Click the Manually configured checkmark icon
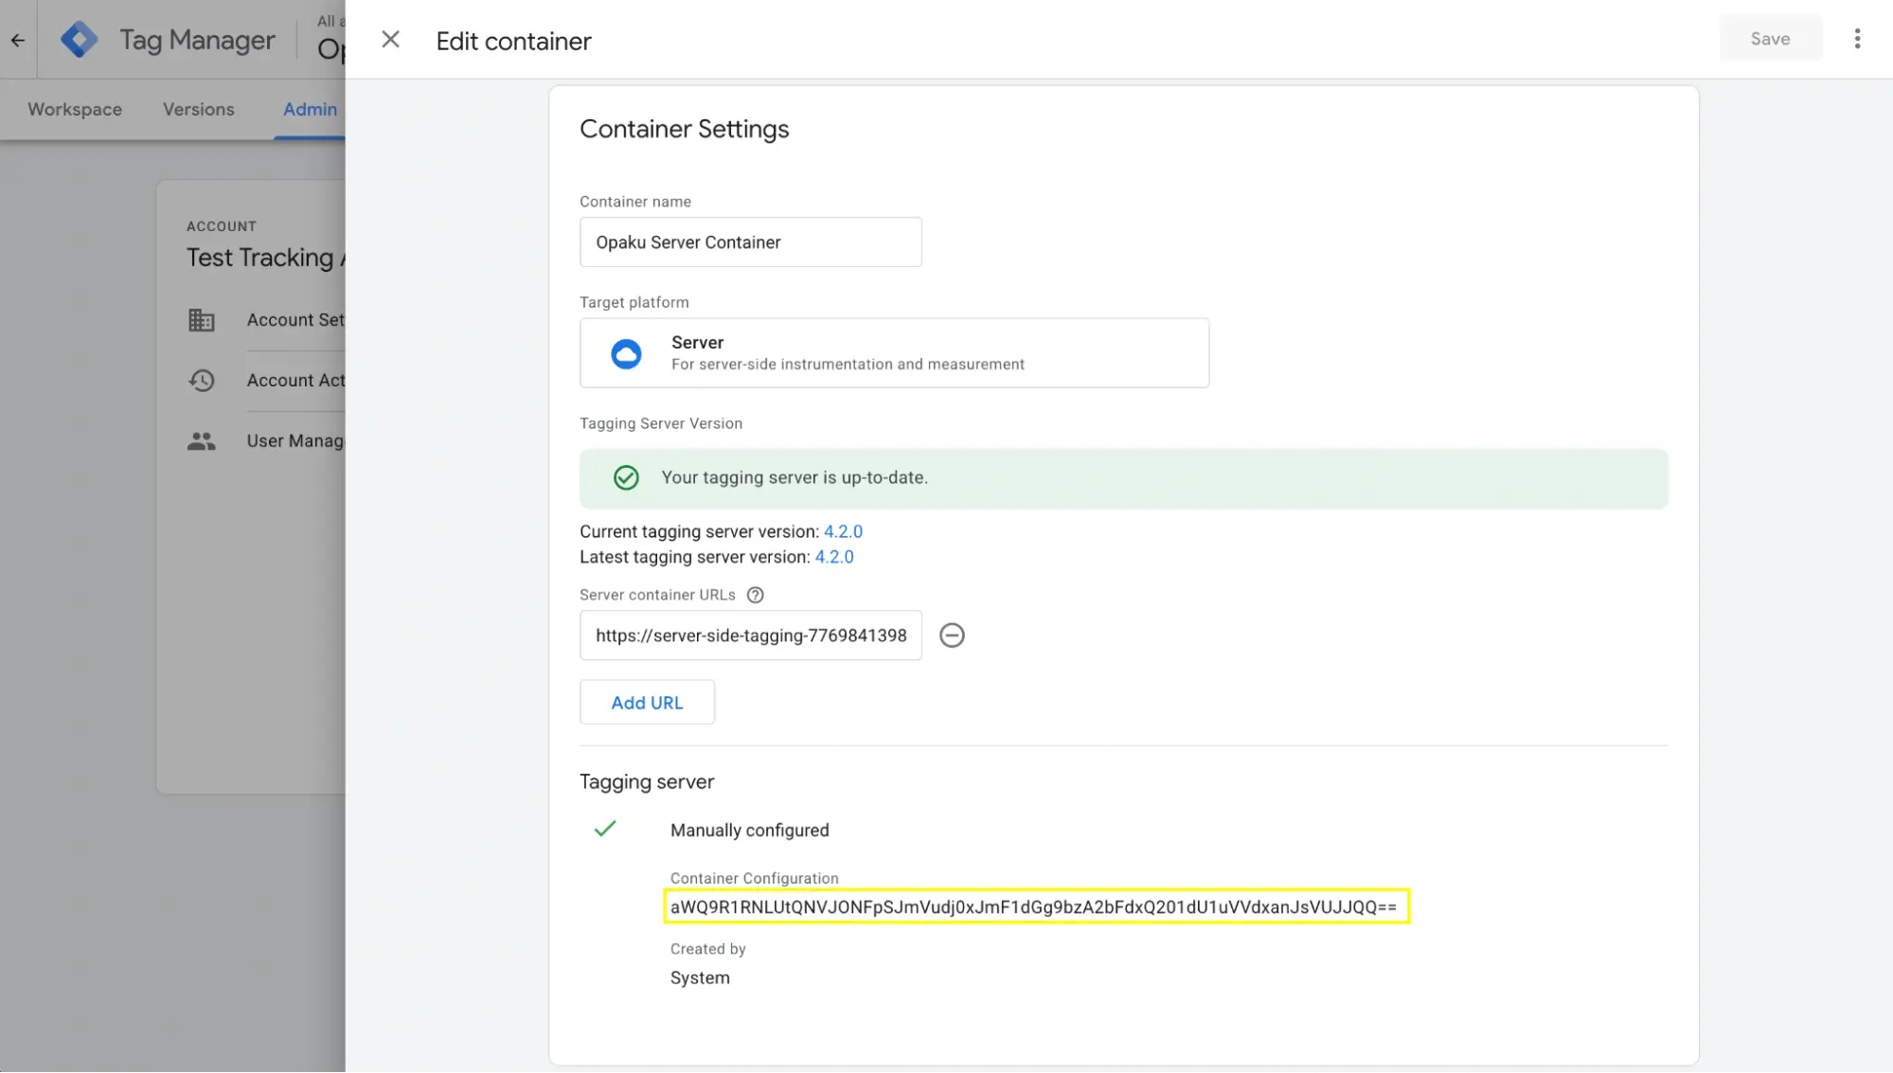 (605, 830)
